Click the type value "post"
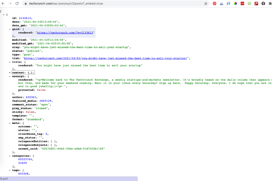Viewport: 272px width, 181px height. pyautogui.click(x=27, y=55)
